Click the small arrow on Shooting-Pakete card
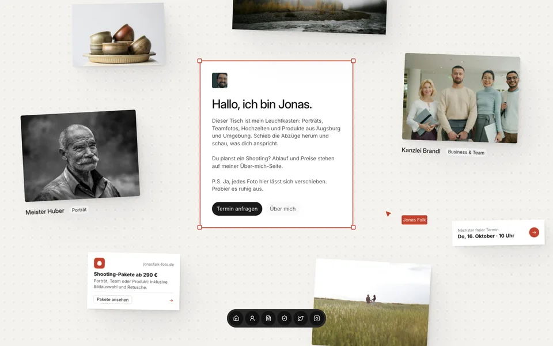Viewport: 553px width, 346px height. pos(172,300)
